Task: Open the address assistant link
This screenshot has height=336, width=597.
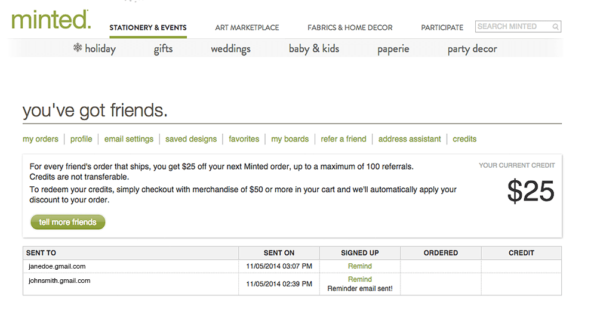Action: coord(410,139)
